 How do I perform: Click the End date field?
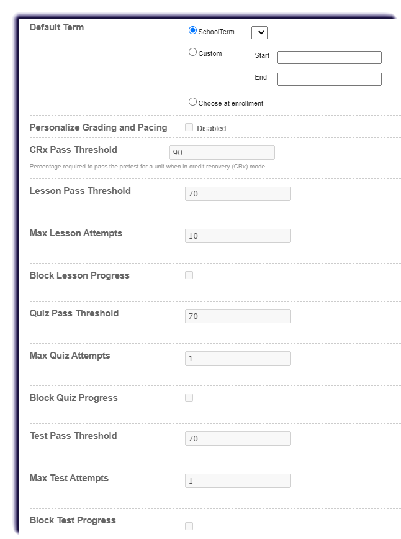[x=330, y=78]
